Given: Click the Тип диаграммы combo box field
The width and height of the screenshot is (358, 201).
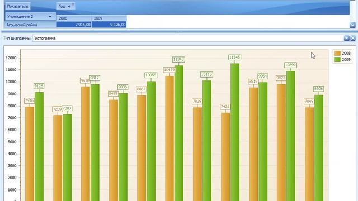Looking at the screenshot, I should click(188, 39).
